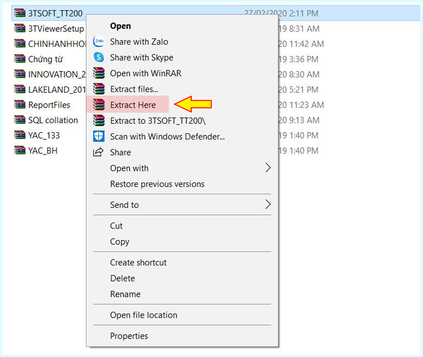Select Extract files... option
Viewport: 423px width, 357px height.
coord(134,89)
